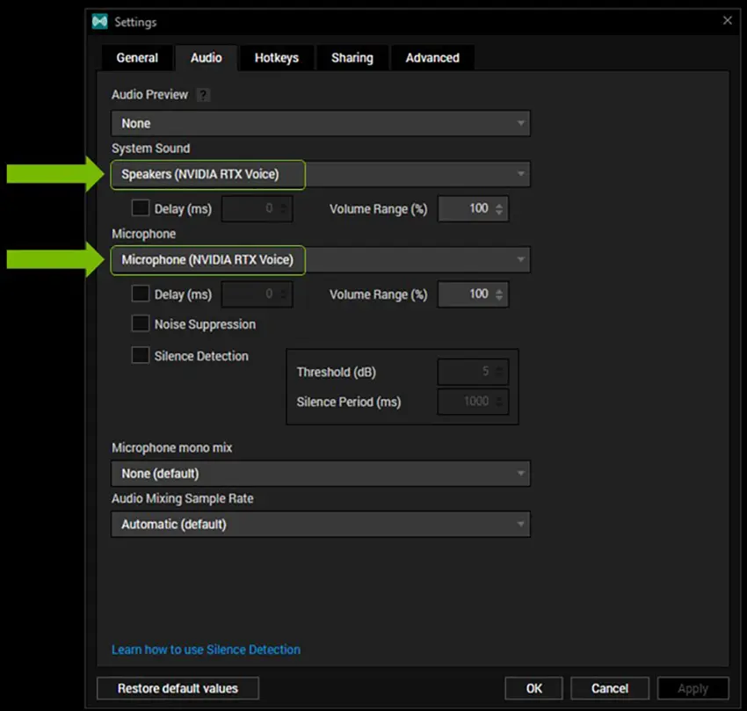Click the OK button to save settings

tap(533, 688)
